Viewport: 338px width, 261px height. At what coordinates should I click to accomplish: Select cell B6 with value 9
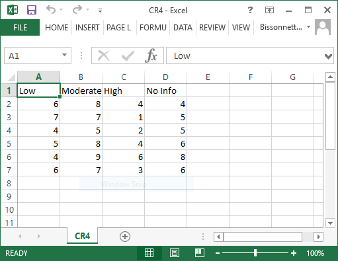click(81, 157)
